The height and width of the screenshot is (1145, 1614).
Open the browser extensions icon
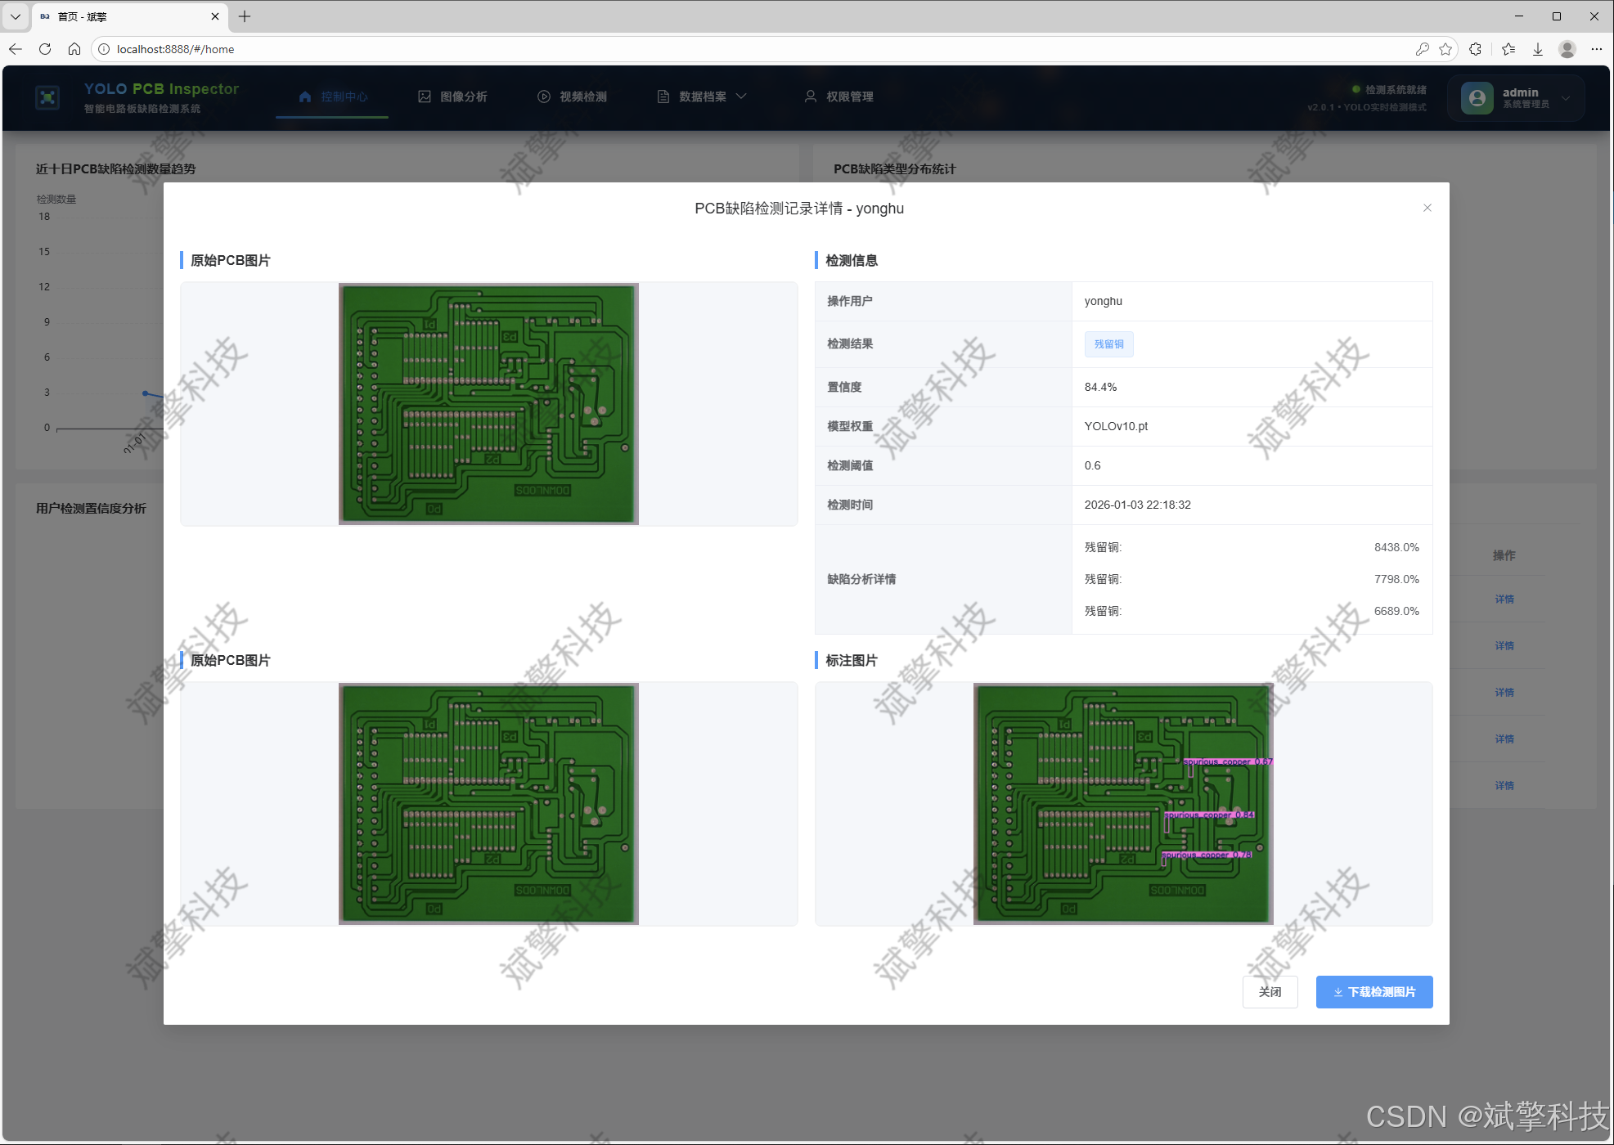(1475, 49)
